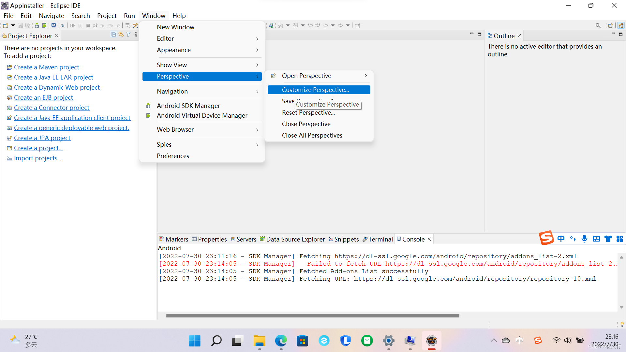Click the Synchronize view icon in Project Explorer
The width and height of the screenshot is (626, 352).
click(x=120, y=35)
